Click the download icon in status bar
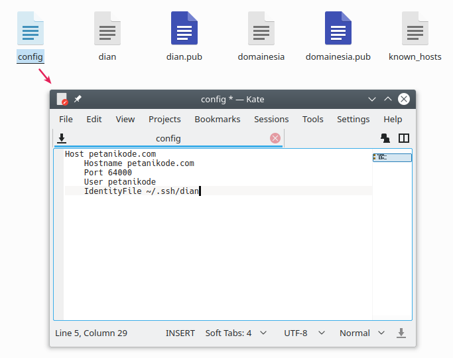The height and width of the screenshot is (358, 453). (401, 333)
